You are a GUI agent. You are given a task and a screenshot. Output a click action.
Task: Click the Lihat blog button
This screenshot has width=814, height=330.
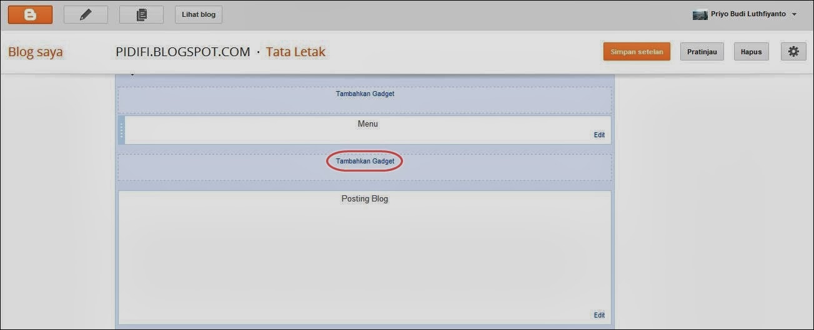coord(199,14)
